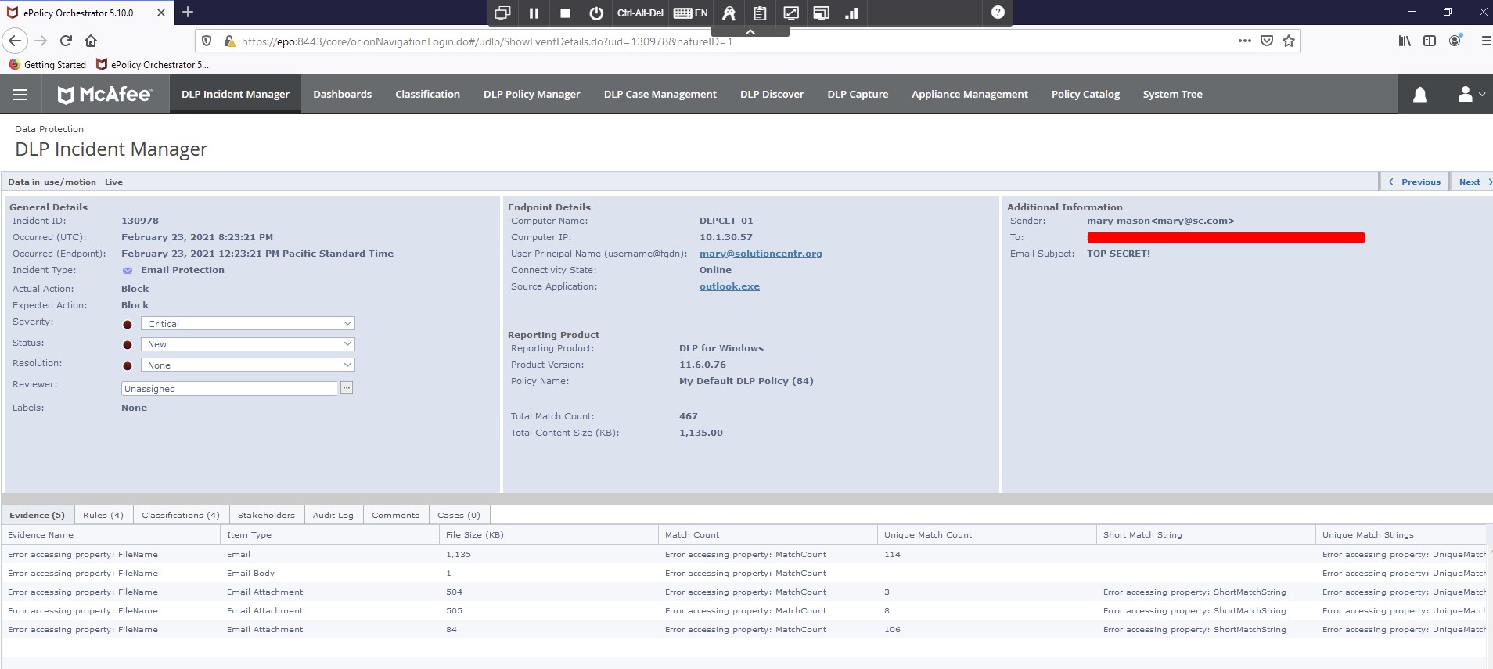The width and height of the screenshot is (1493, 669).
Task: Open the outlook.exe source application link
Action: point(729,286)
